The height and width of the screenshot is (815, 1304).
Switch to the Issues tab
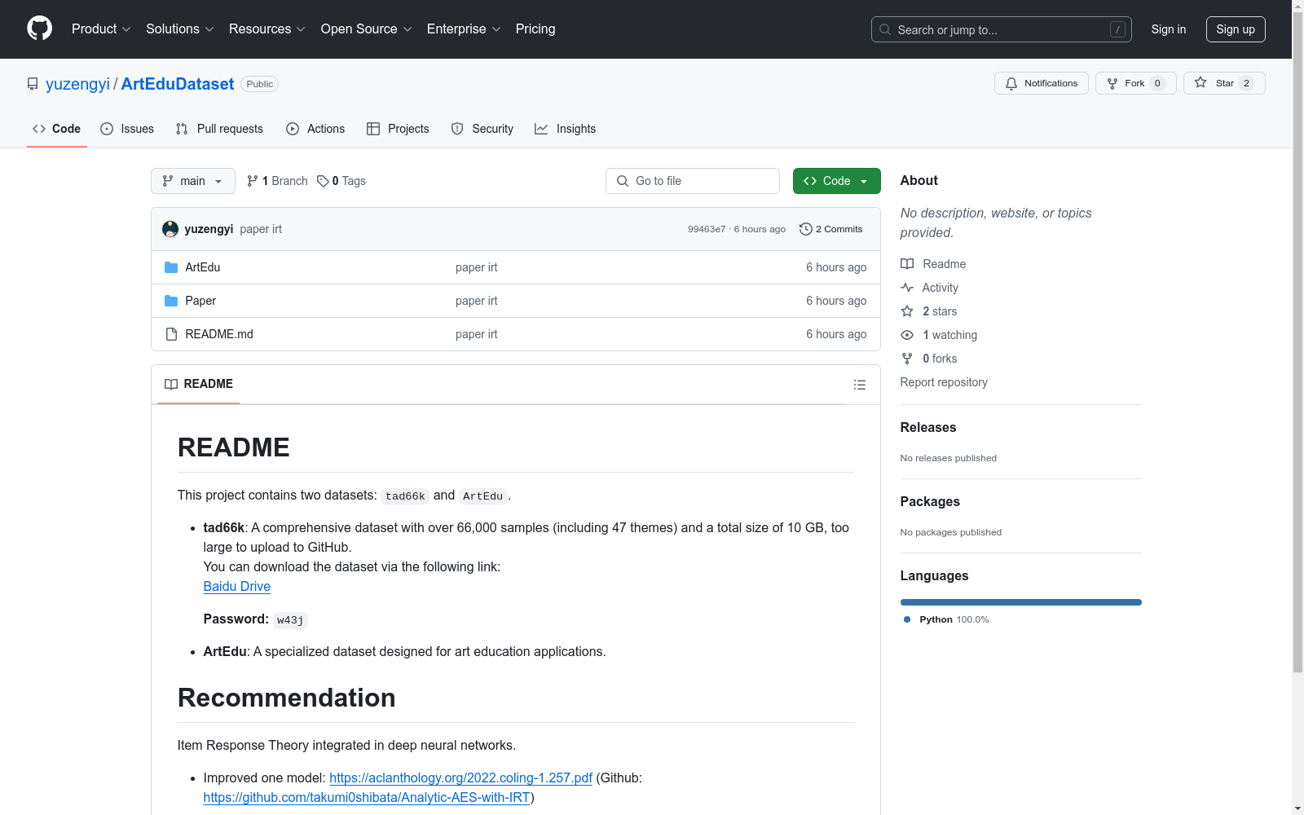point(127,129)
